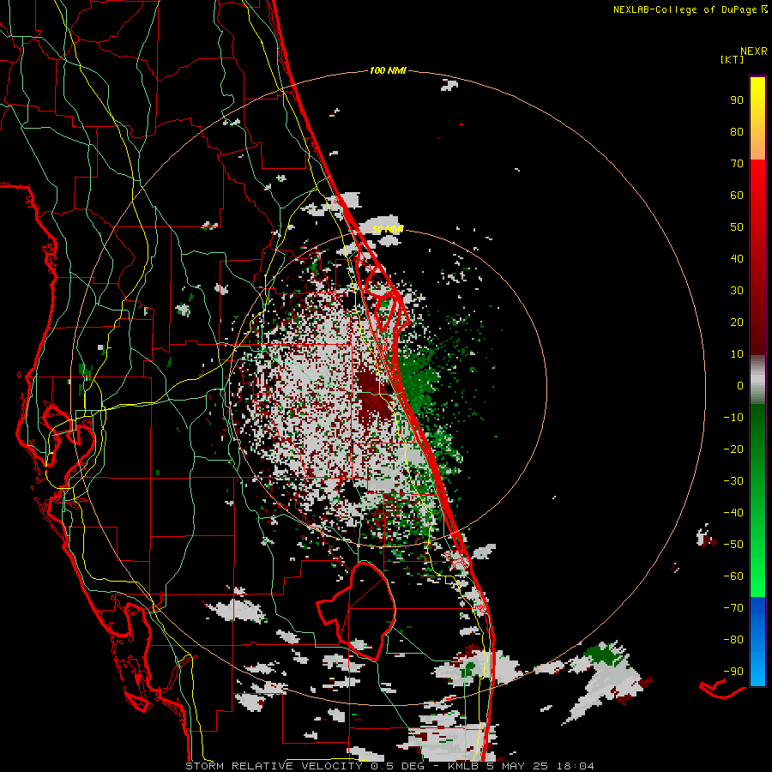772x772 pixels.
Task: Pick the yellow top segment of color bar
Action: (757, 118)
